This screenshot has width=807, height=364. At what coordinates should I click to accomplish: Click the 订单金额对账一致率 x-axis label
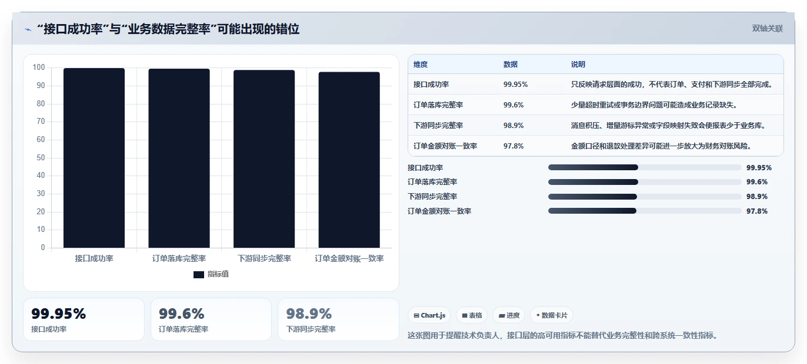[x=349, y=258]
